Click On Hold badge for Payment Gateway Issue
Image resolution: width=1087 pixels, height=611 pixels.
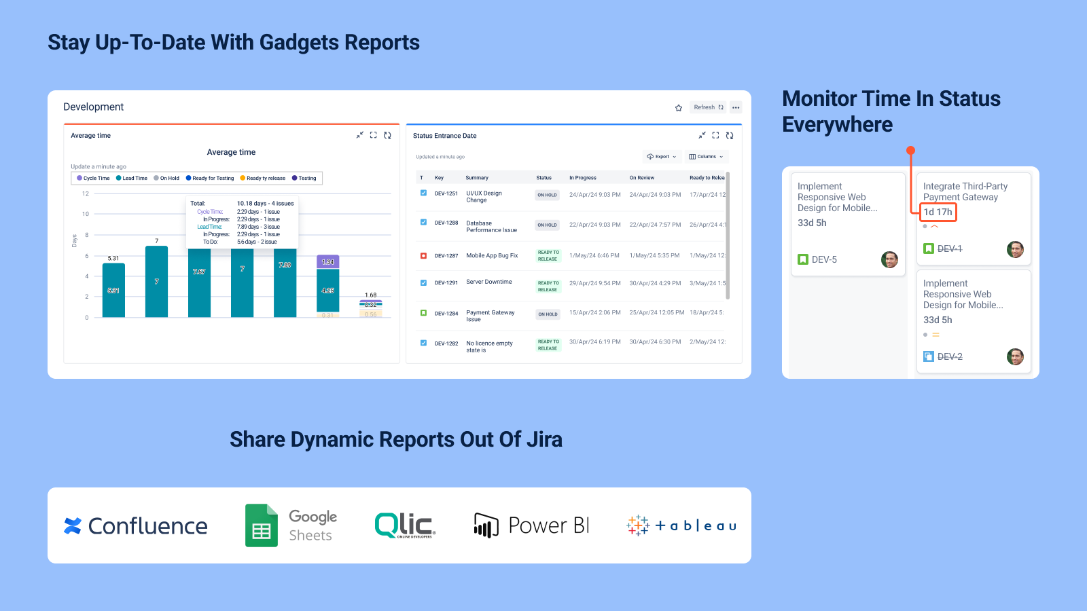pos(548,314)
